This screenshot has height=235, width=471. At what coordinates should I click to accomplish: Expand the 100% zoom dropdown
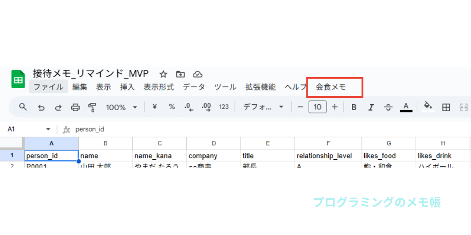[122, 107]
